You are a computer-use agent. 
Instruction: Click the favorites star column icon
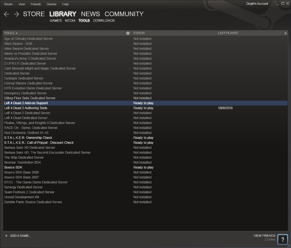point(128,33)
